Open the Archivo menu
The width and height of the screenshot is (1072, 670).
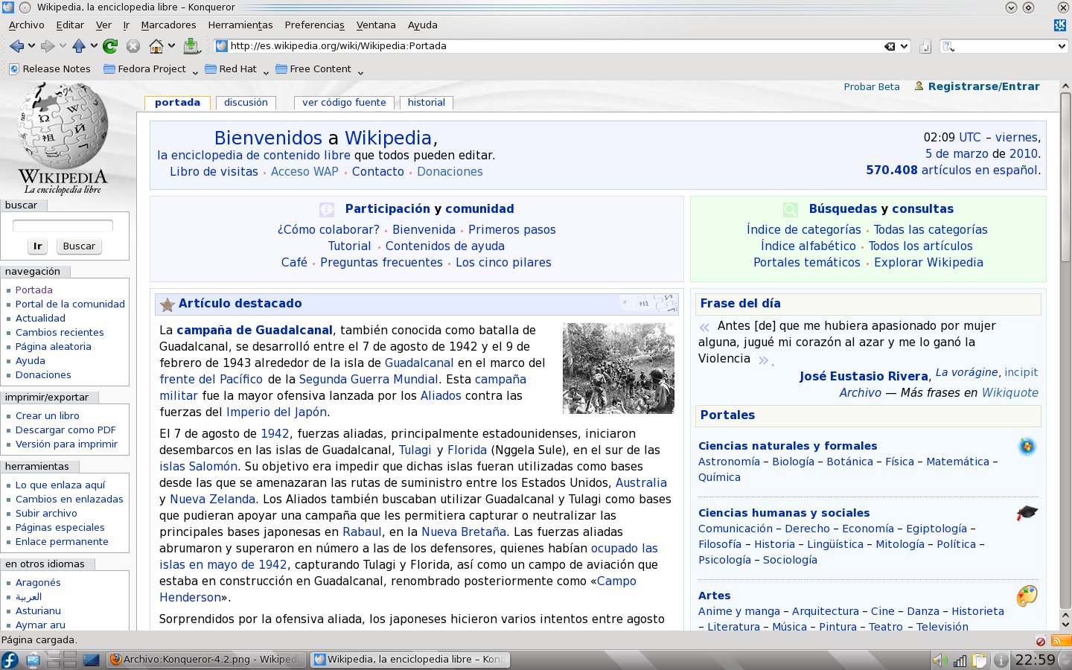(x=26, y=25)
